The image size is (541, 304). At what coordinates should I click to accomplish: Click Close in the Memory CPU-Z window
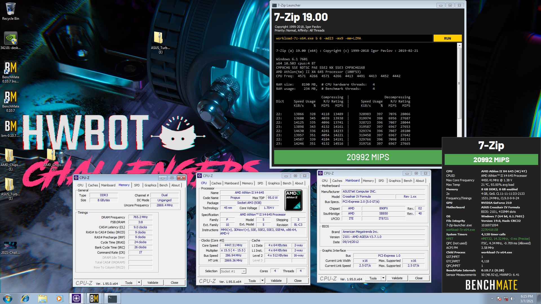[174, 283]
